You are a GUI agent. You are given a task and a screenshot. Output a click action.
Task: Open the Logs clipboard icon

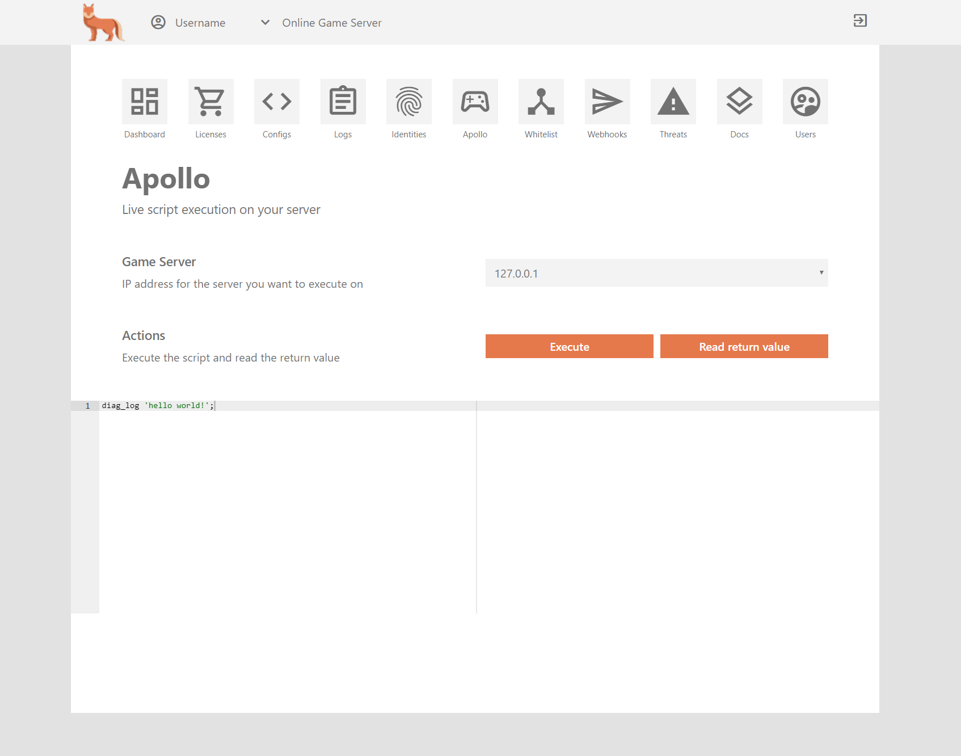343,102
